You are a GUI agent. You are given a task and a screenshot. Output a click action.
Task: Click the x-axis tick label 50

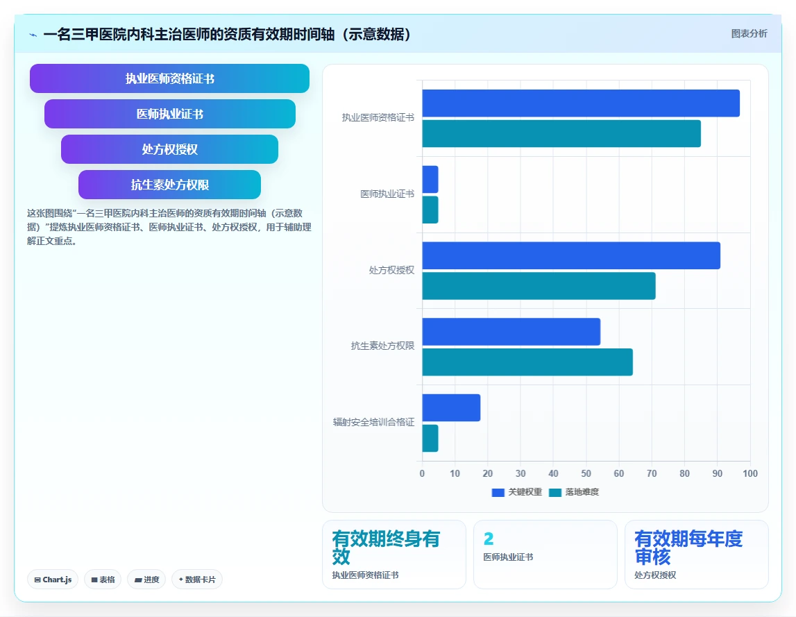point(586,473)
